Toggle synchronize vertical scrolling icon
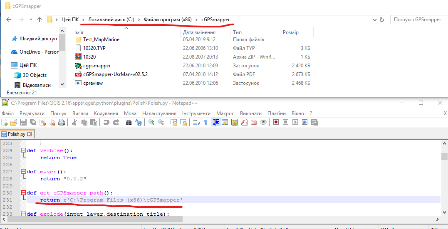The width and height of the screenshot is (448, 229). [x=173, y=122]
